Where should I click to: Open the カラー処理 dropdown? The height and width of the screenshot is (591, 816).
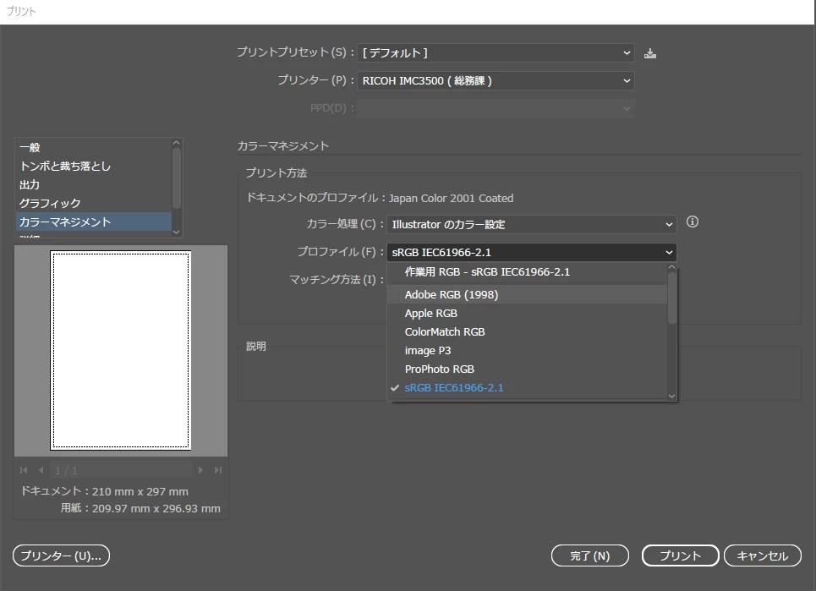[x=531, y=225]
